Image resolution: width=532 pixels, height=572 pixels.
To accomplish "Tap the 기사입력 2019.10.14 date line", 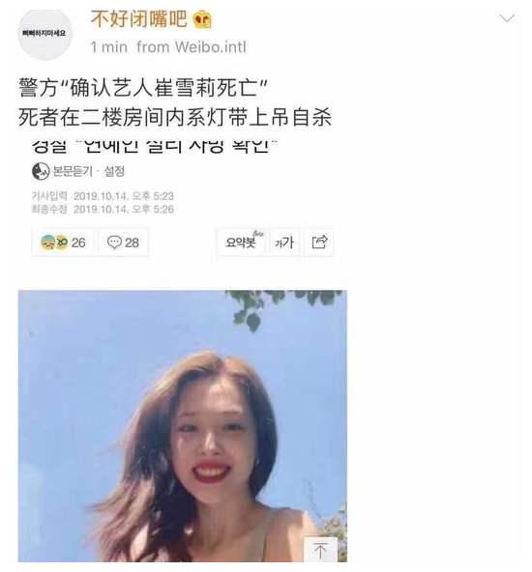I will coord(103,196).
